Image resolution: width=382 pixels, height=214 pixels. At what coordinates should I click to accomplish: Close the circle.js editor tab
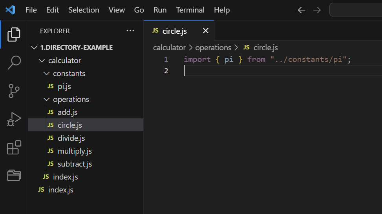(206, 31)
